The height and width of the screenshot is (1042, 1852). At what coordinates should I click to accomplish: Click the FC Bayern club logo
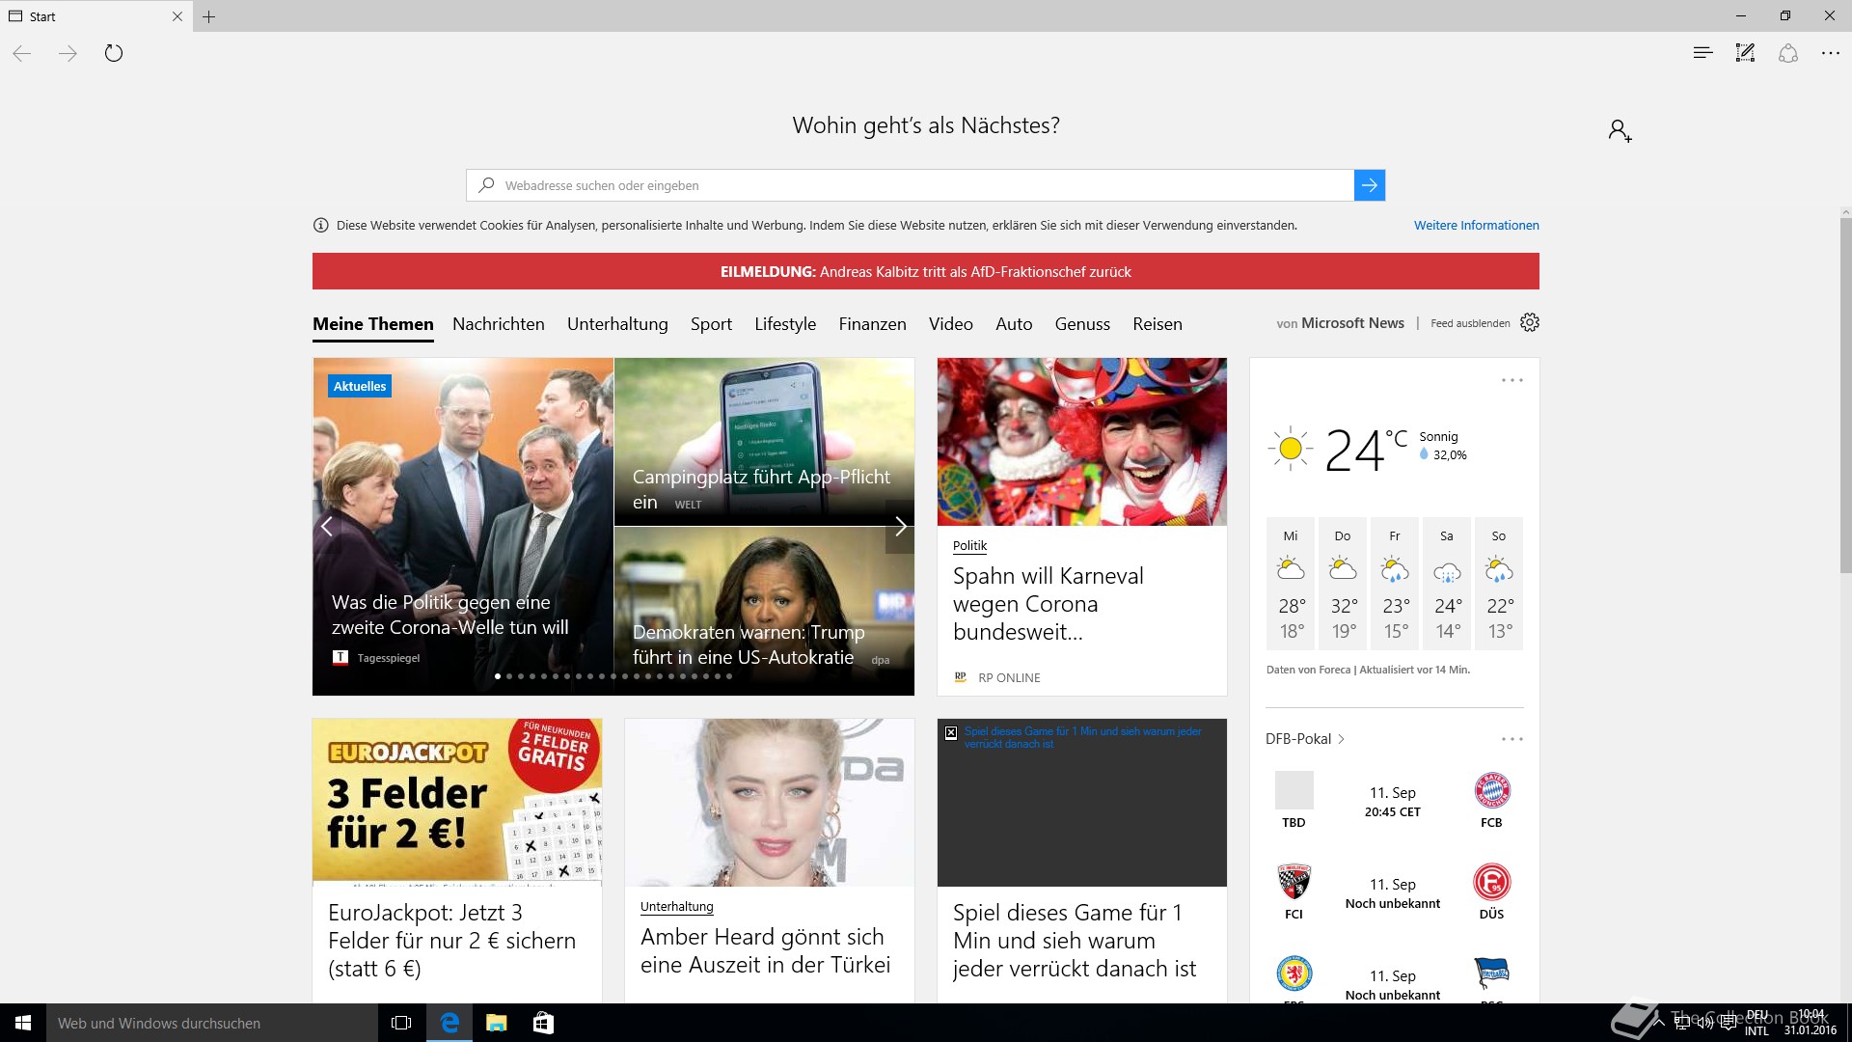pyautogui.click(x=1491, y=791)
